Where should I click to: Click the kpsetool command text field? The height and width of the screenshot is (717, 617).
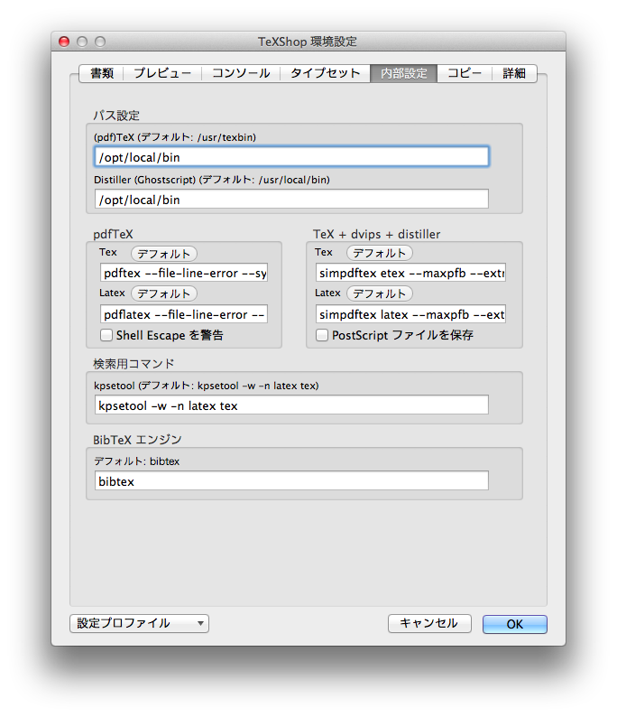tap(291, 405)
